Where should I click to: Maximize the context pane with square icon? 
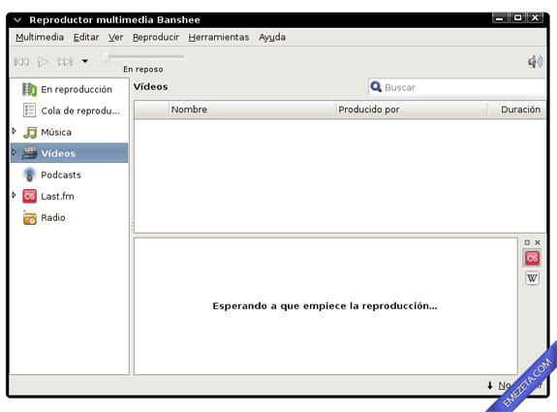[527, 242]
